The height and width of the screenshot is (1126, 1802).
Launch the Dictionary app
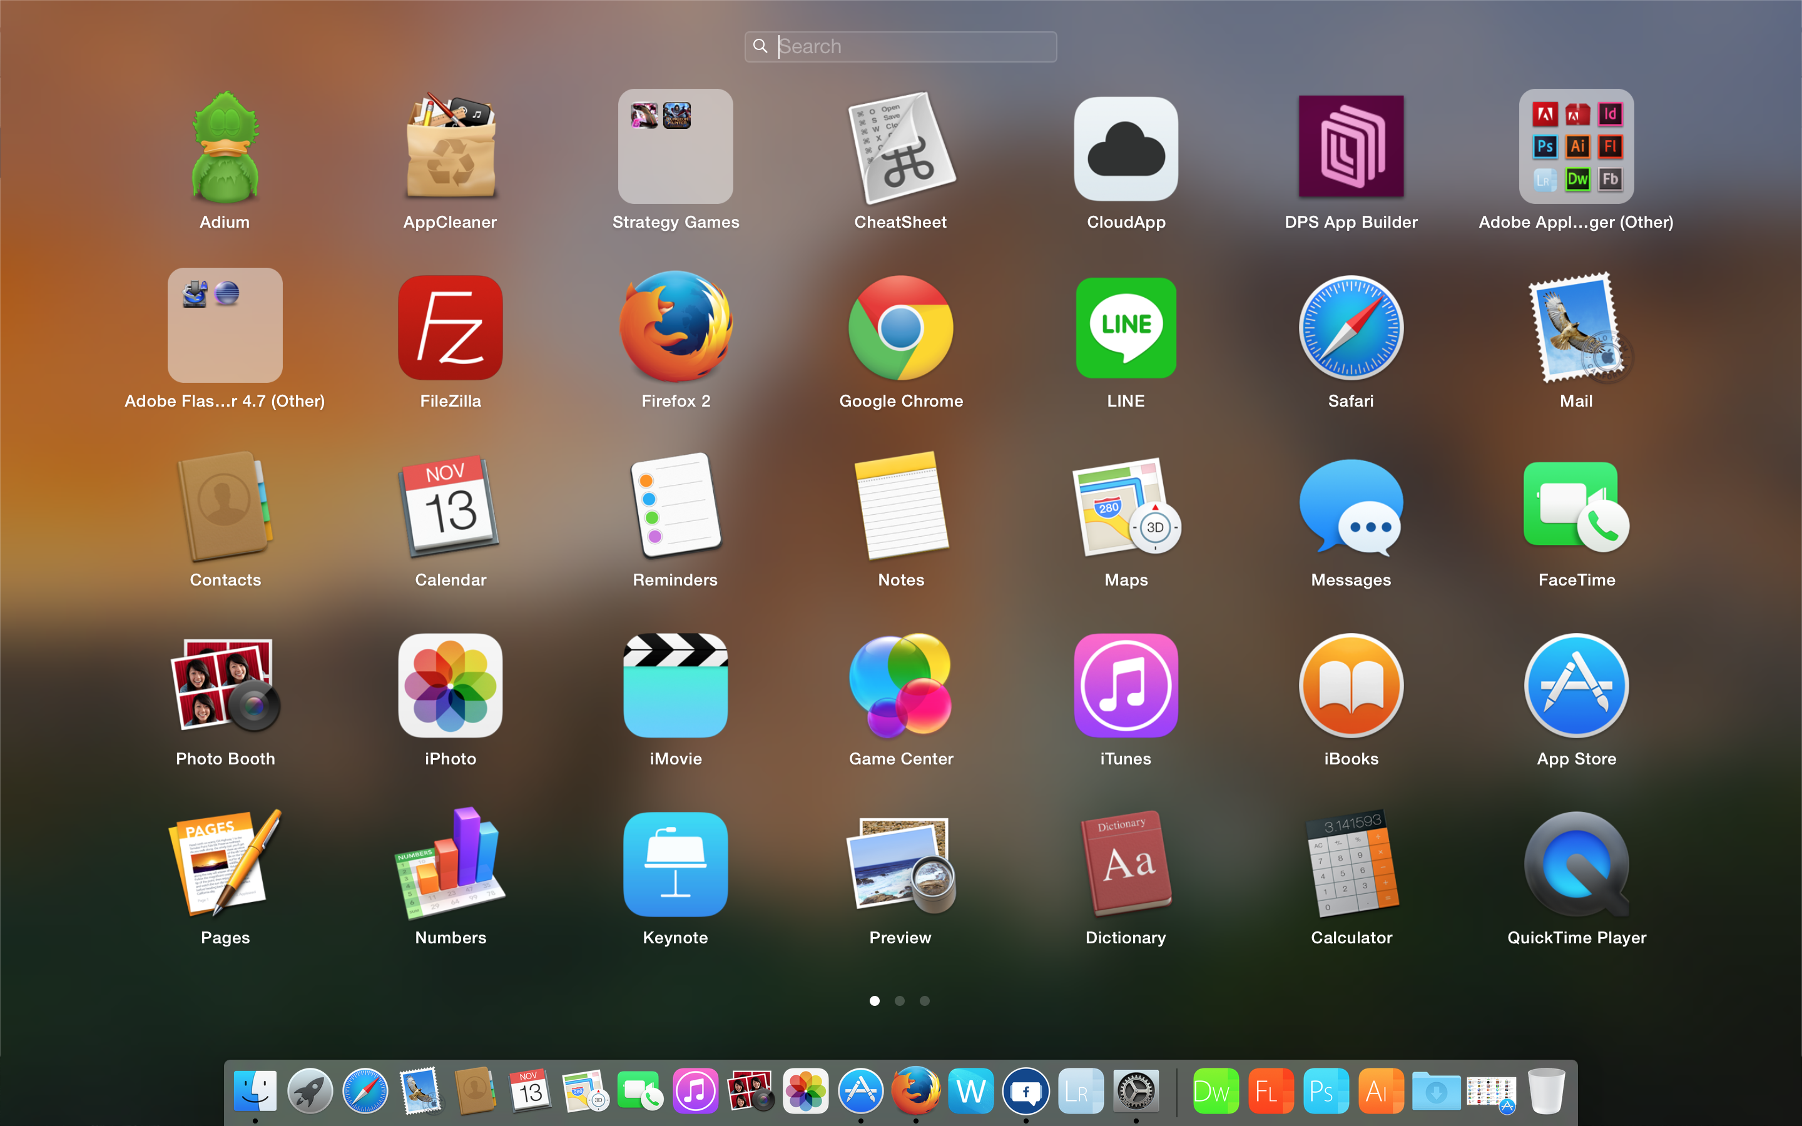[1126, 864]
